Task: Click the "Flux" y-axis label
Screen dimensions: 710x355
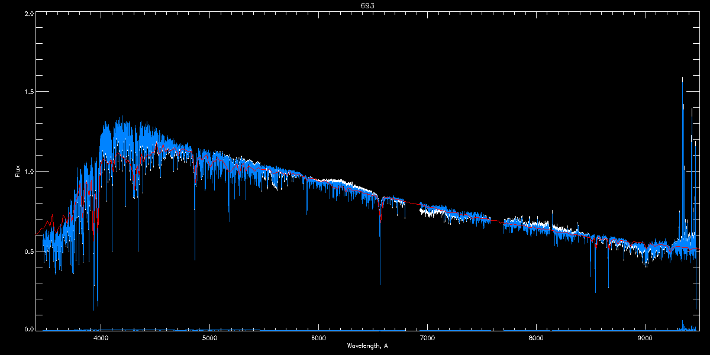Action: 18,172
